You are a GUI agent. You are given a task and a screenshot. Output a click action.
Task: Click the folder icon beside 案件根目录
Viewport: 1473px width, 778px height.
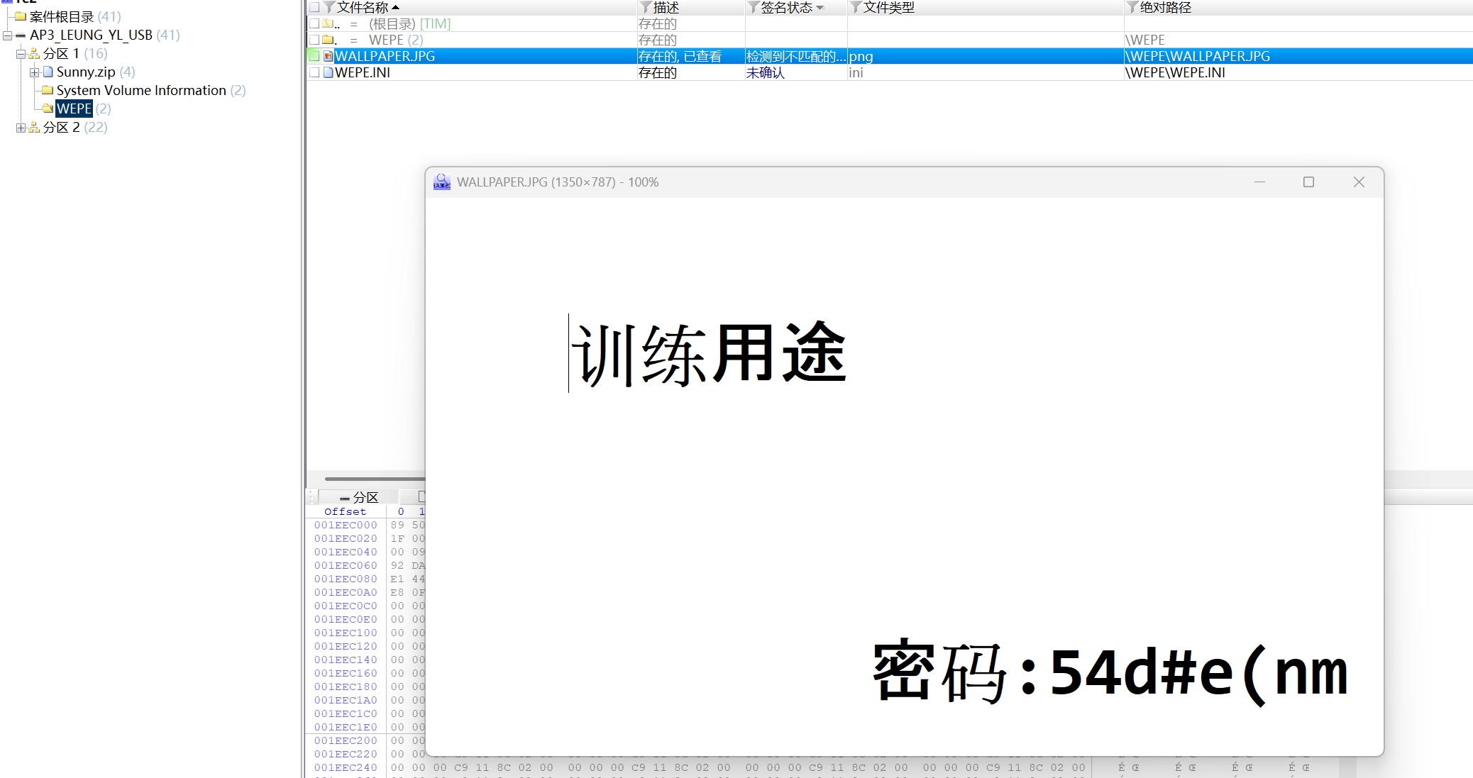(21, 16)
